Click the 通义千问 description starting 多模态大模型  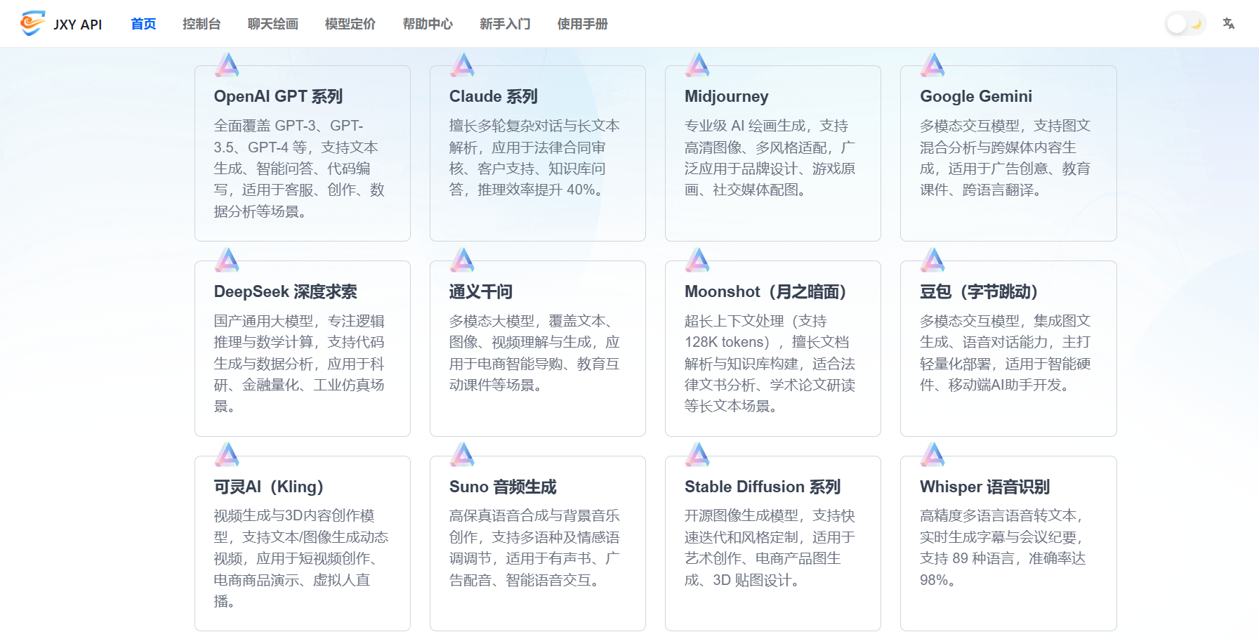pyautogui.click(x=534, y=353)
